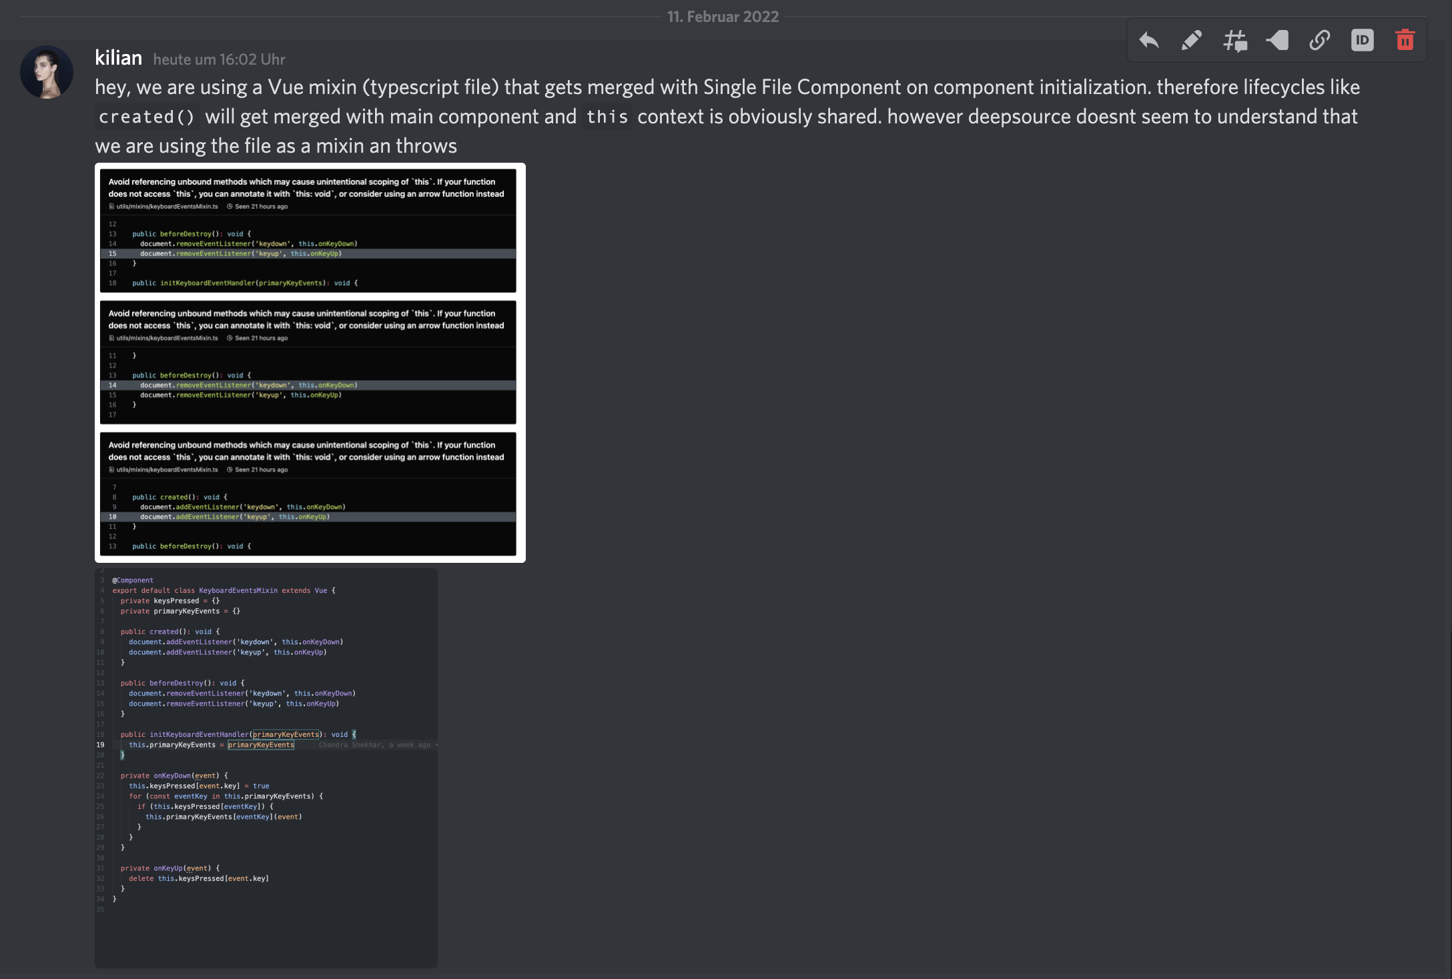The width and height of the screenshot is (1452, 979).
Task: Click the warning card highlighting line 10
Action: click(x=308, y=494)
